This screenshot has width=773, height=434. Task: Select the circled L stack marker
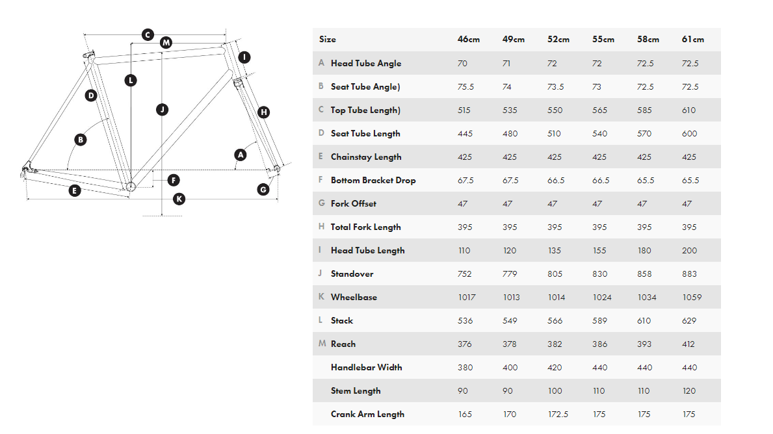[x=131, y=81]
